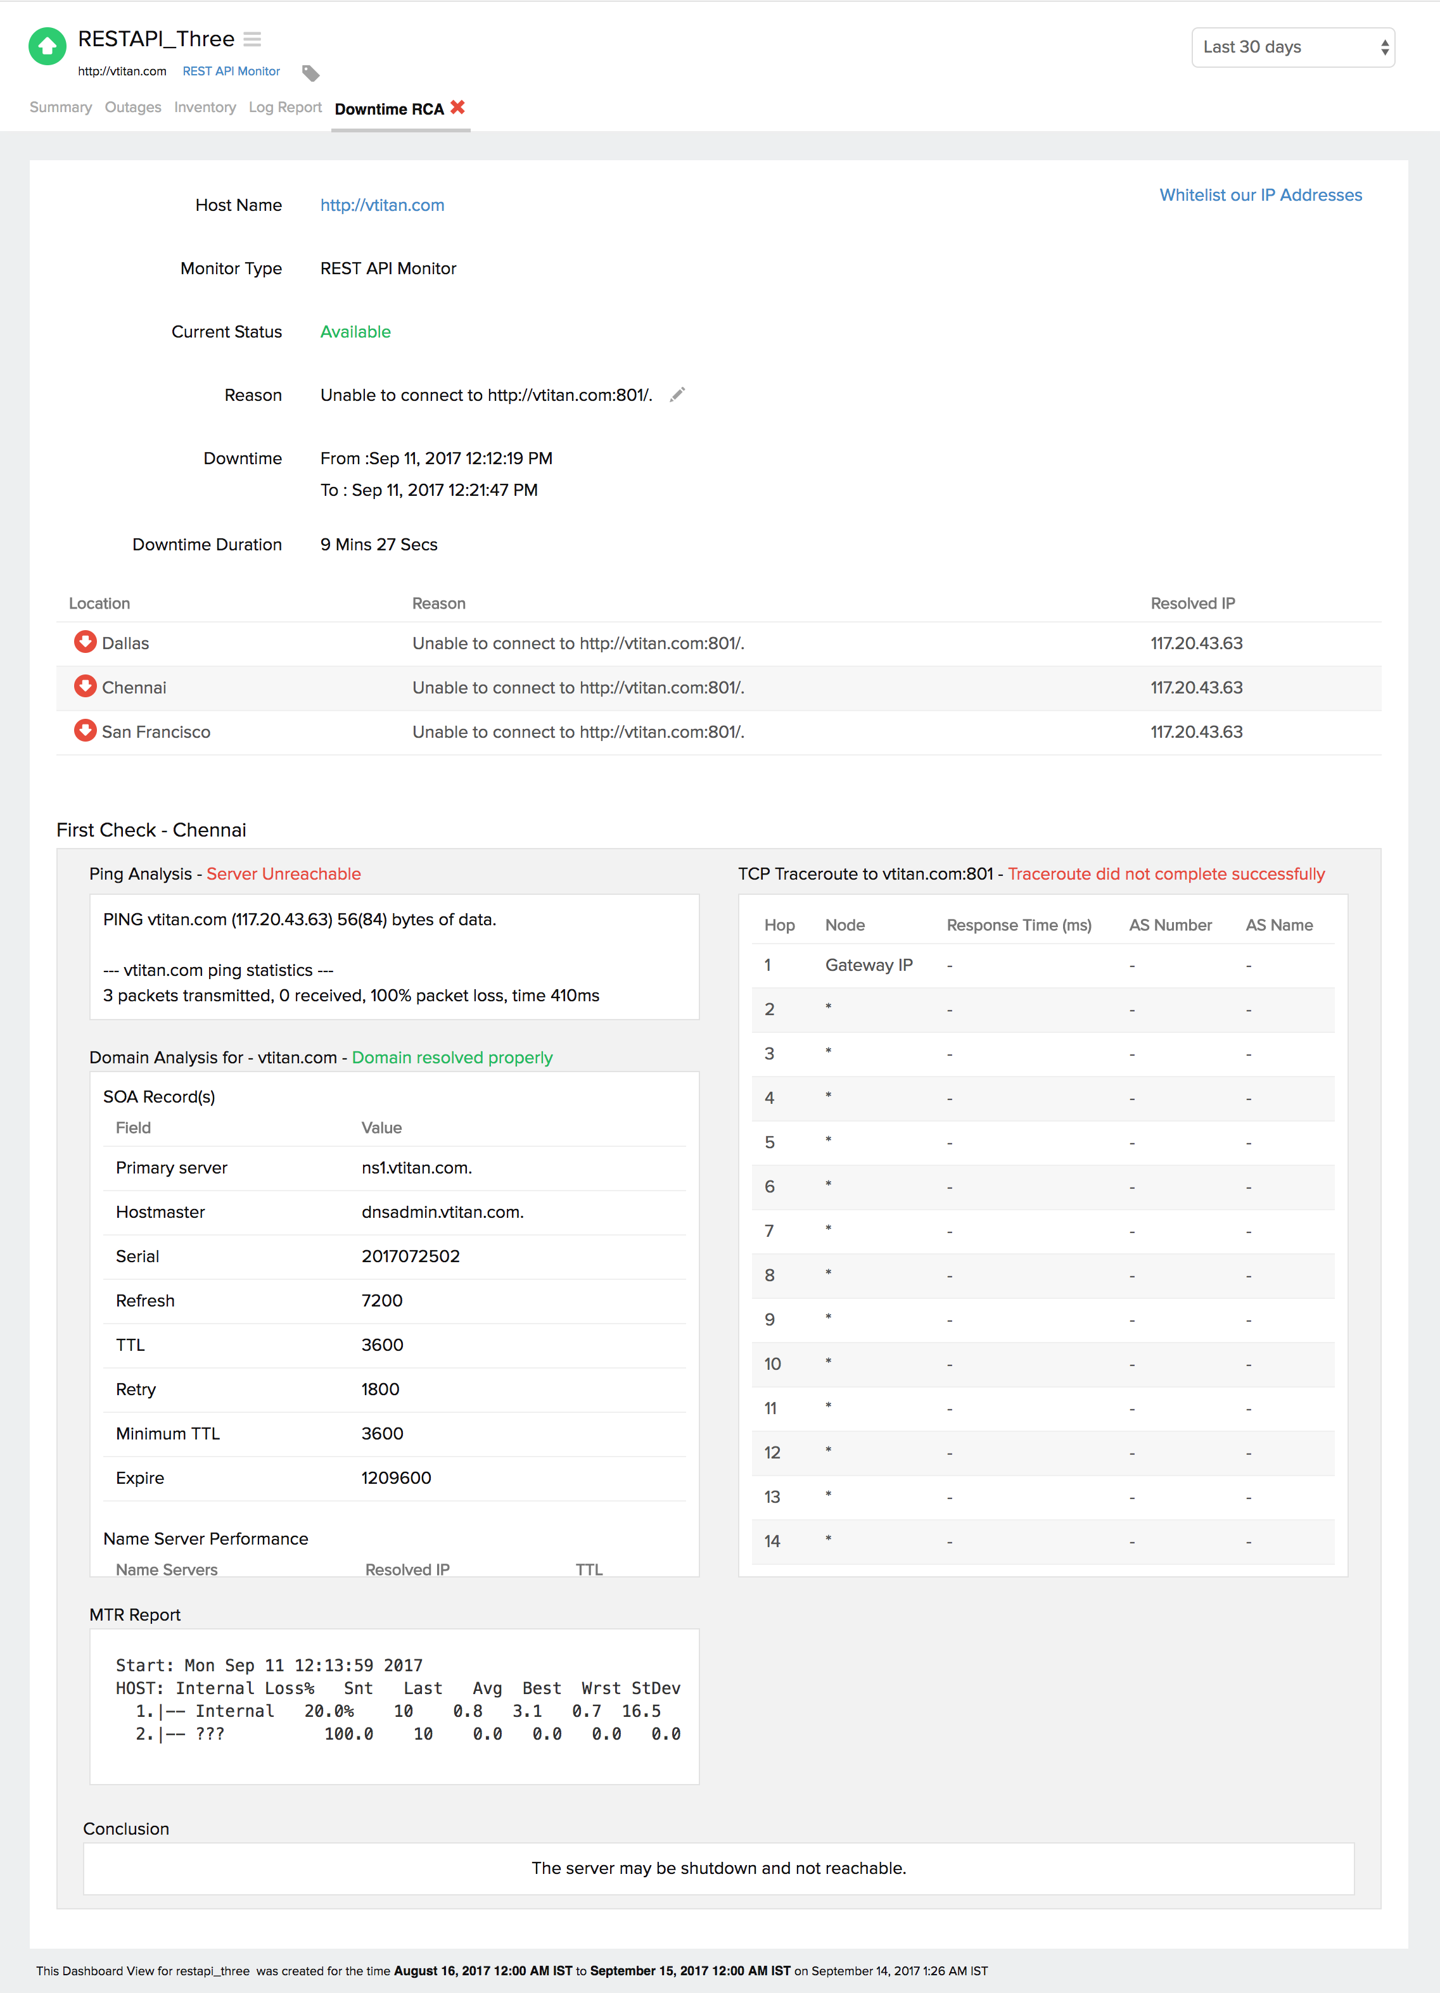This screenshot has height=1993, width=1440.
Task: Go to the Log Report tab
Action: (x=285, y=107)
